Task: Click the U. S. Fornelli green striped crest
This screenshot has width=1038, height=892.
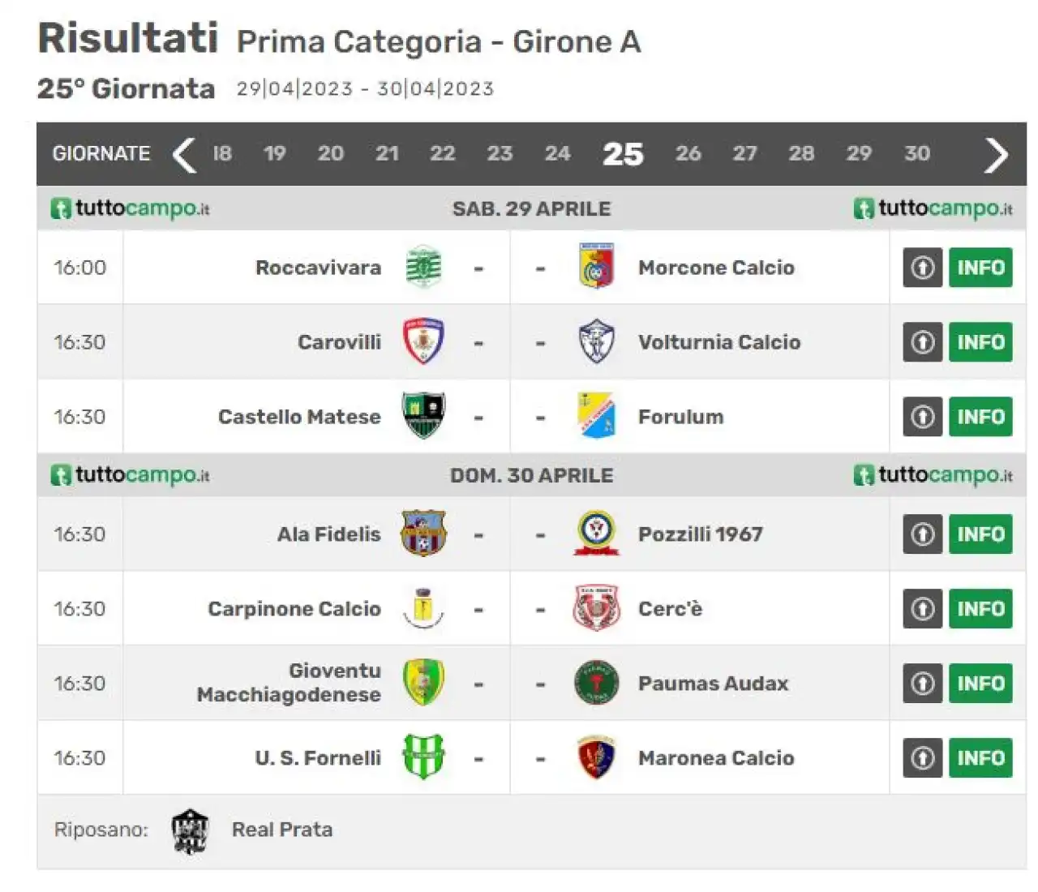Action: point(423,757)
